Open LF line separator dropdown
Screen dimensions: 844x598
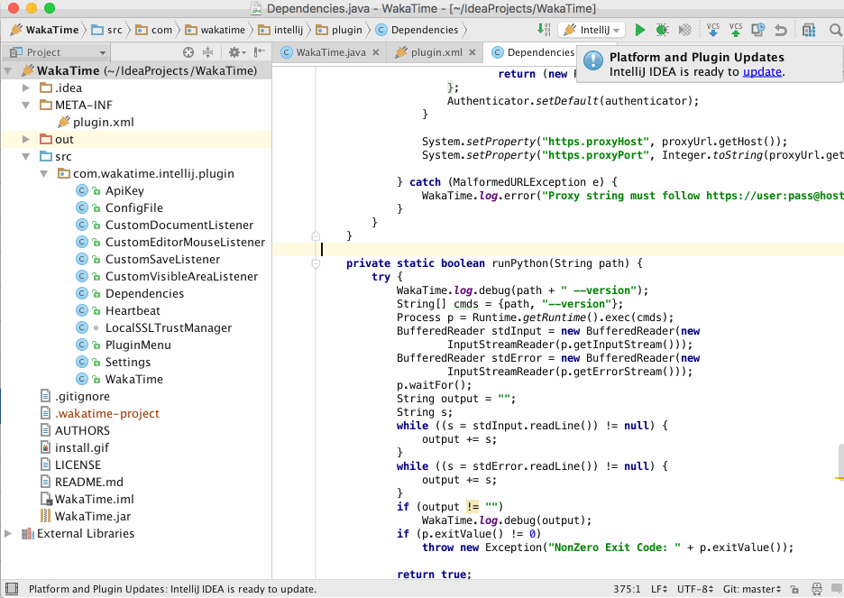[659, 589]
